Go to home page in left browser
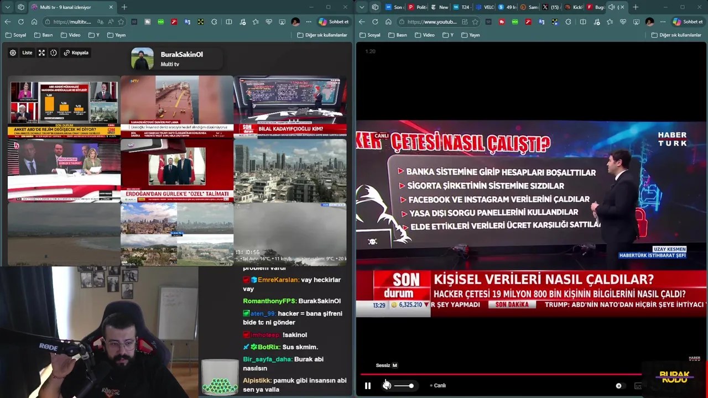 (x=34, y=22)
